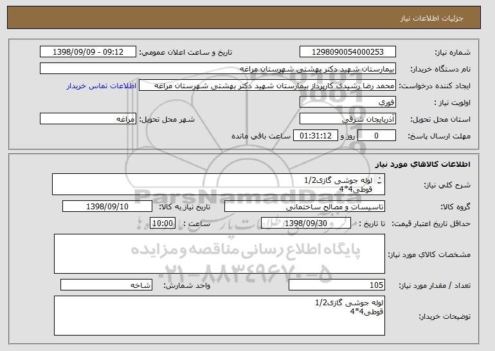Click the شماره نیاز label

pyautogui.click(x=453, y=52)
